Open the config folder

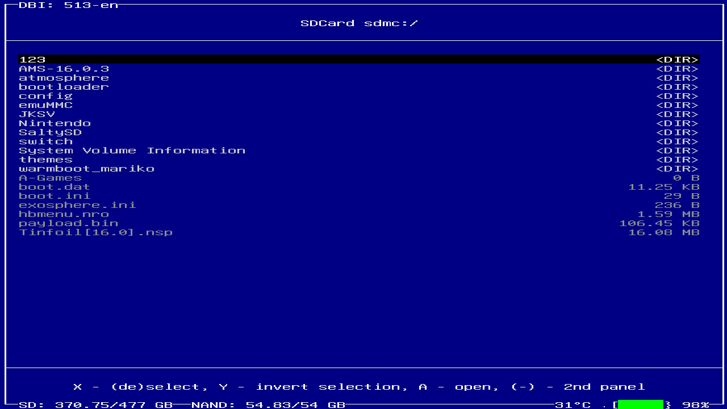(45, 96)
